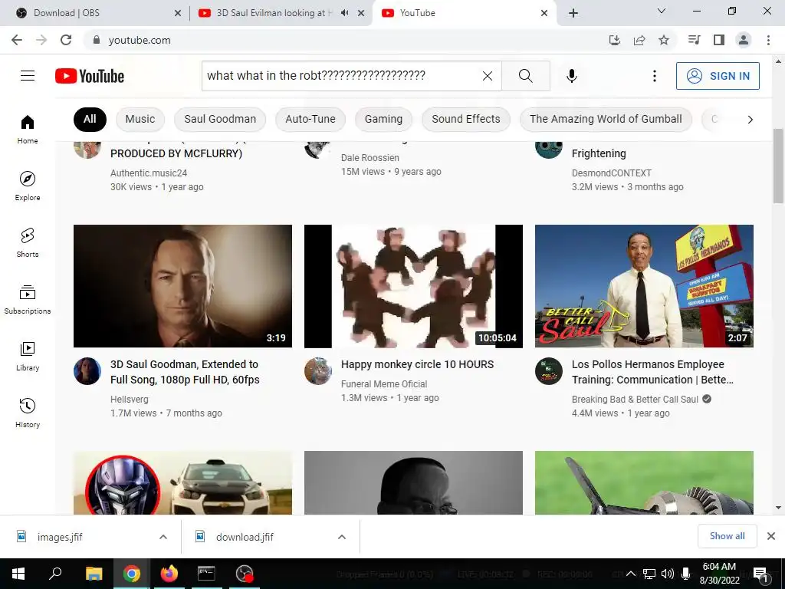Screen dimensions: 785x589
Task: Open Funeral Meme Oficial channel avatar
Action: click(x=318, y=371)
